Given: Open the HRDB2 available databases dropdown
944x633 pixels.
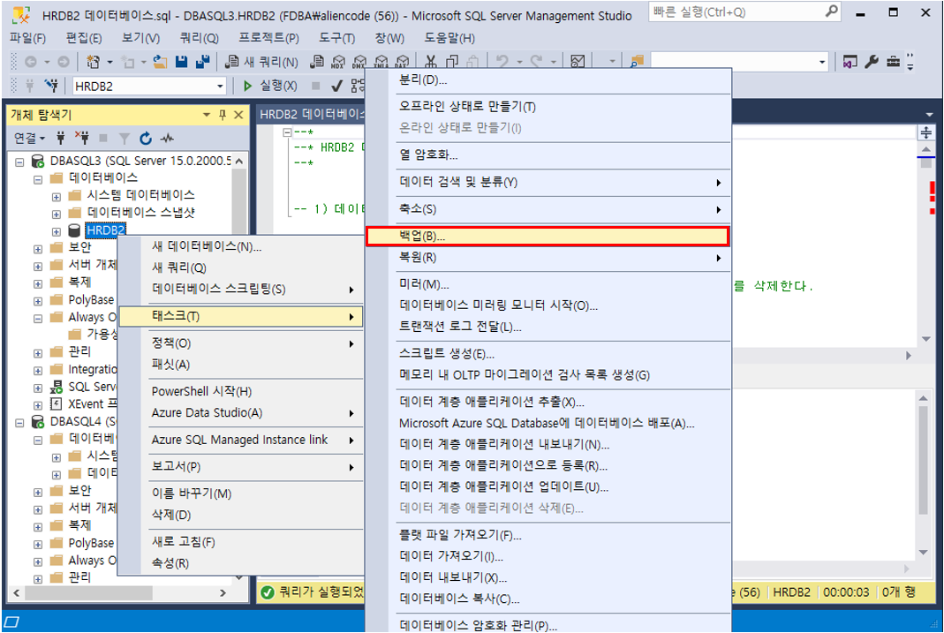Looking at the screenshot, I should 220,87.
